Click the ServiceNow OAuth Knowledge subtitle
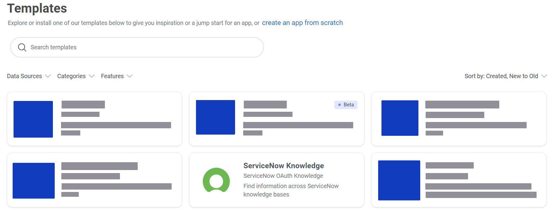This screenshot has width=554, height=210. click(x=283, y=176)
